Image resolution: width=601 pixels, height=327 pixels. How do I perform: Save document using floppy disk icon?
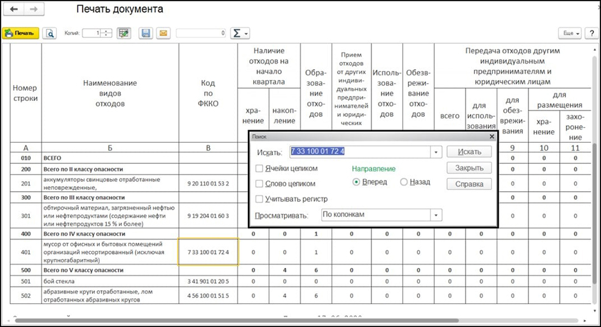tap(146, 33)
